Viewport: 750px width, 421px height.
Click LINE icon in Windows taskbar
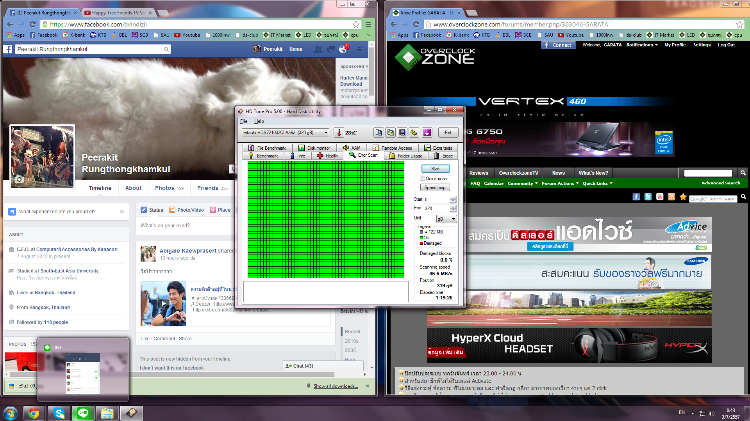coord(83,413)
